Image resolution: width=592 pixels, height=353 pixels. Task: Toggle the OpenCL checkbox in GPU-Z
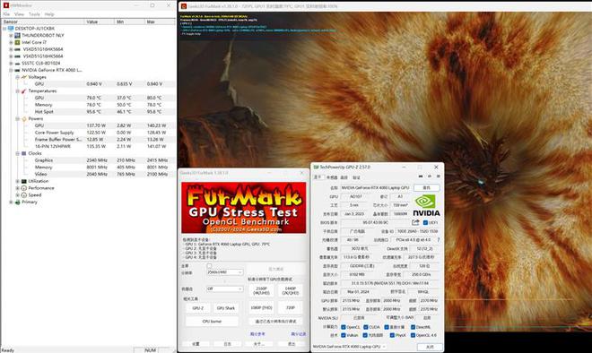(344, 327)
